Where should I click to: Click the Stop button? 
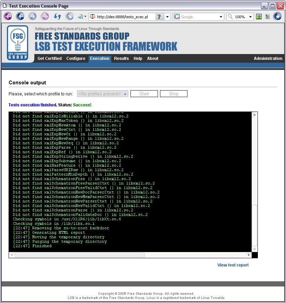click(x=174, y=94)
